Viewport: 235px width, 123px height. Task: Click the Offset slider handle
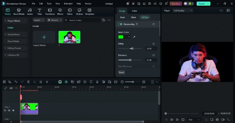point(132,48)
